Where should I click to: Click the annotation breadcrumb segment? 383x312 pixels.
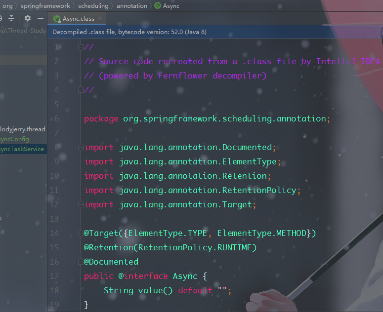coord(132,6)
